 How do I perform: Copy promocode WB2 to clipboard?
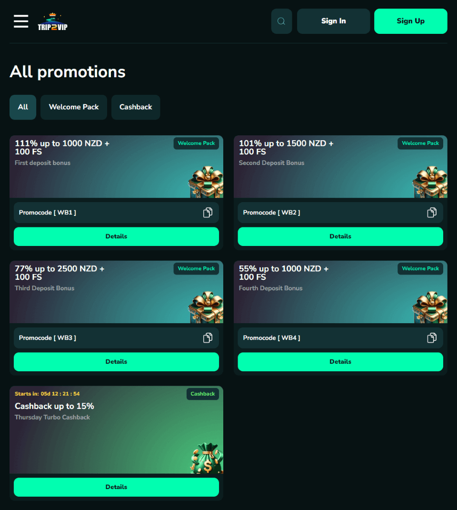432,213
